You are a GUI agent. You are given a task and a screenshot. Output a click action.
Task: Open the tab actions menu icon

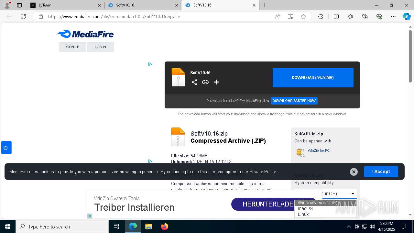click(19, 5)
